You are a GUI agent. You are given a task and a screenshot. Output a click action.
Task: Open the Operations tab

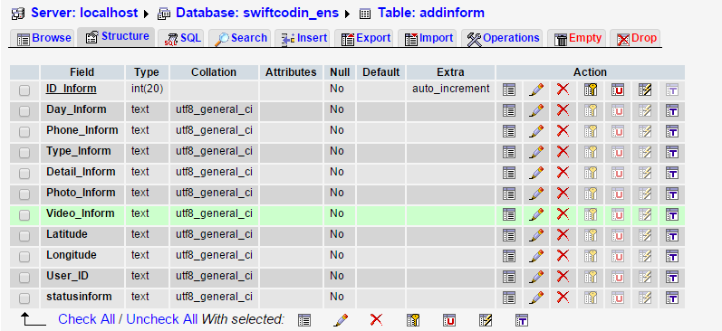click(x=503, y=38)
